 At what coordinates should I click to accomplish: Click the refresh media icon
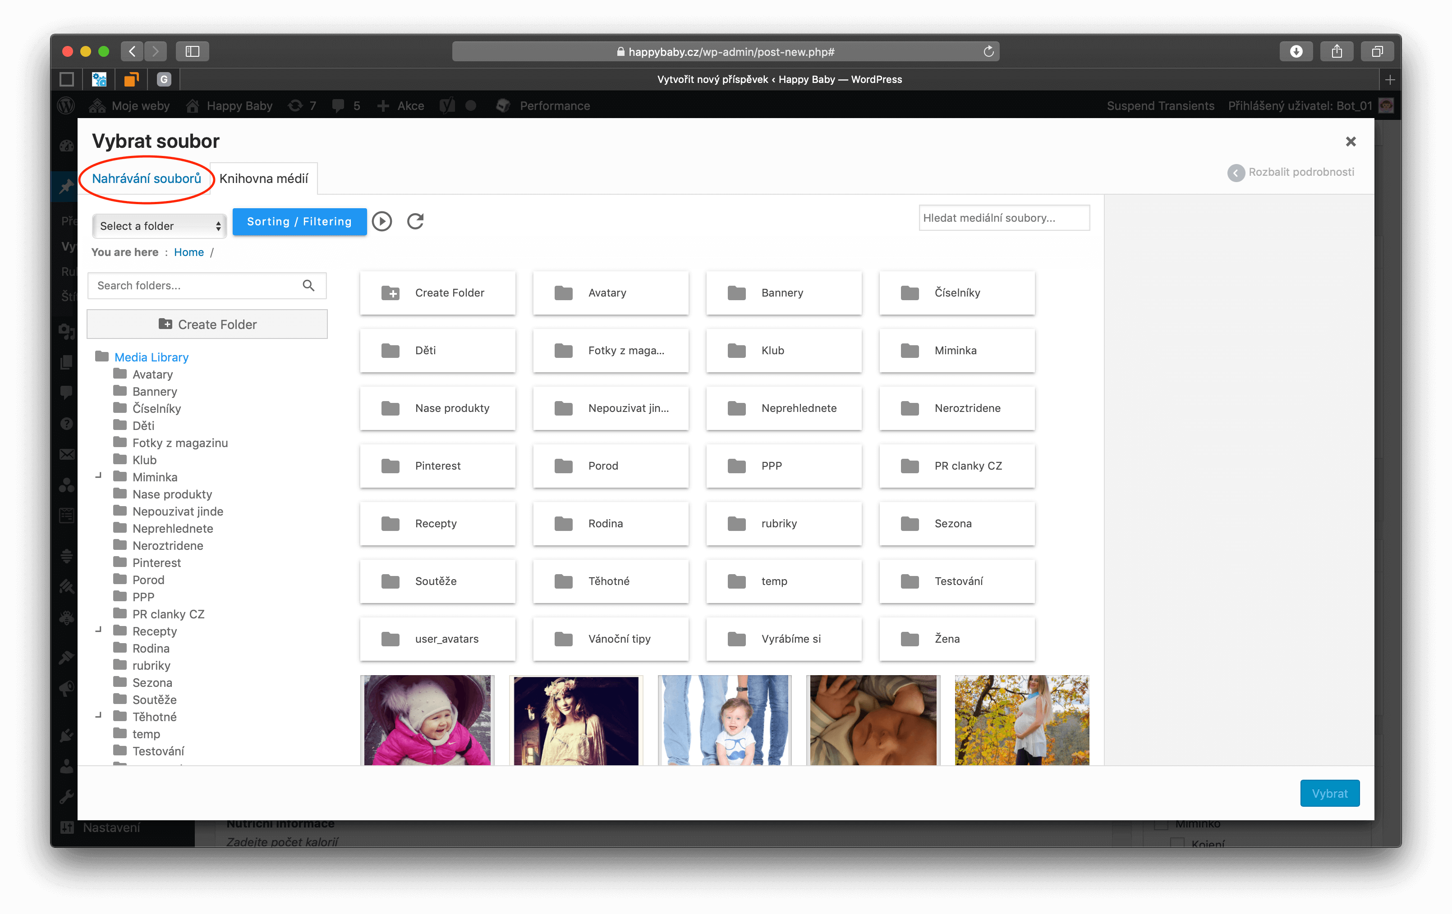click(415, 222)
